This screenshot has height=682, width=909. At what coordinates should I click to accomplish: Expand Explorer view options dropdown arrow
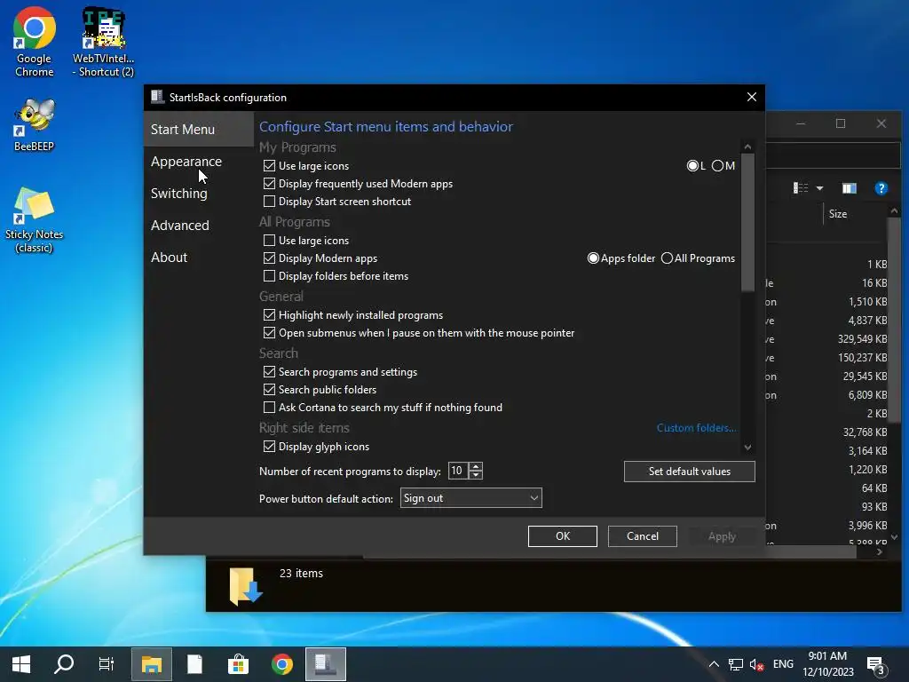(819, 188)
